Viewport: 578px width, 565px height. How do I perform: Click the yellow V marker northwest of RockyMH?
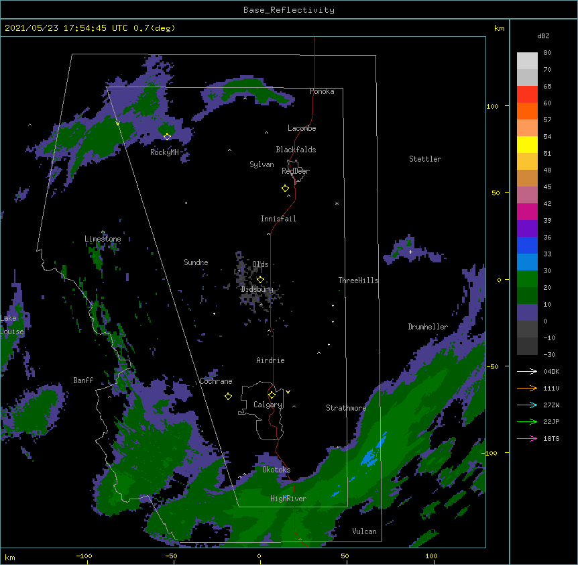tap(117, 123)
